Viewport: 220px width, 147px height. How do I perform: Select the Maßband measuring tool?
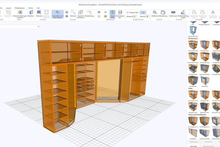click(155, 14)
